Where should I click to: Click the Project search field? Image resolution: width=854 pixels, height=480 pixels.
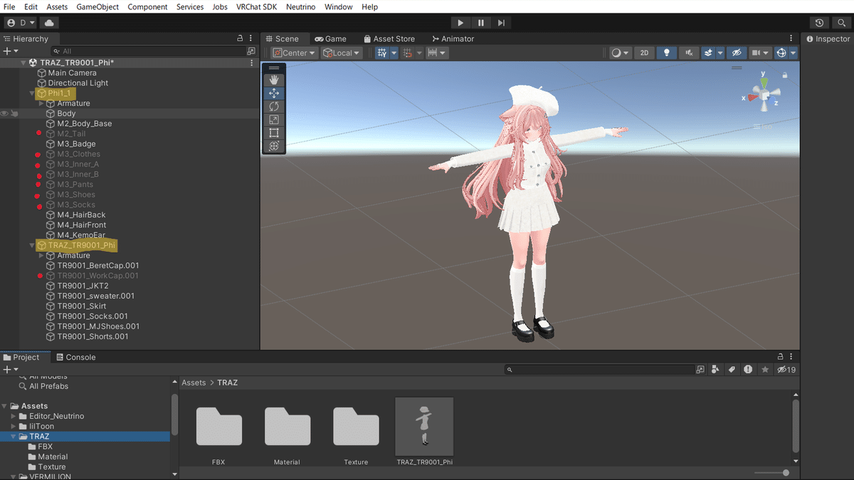600,370
